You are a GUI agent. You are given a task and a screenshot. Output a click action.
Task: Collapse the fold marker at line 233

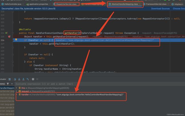pyautogui.click(x=13, y=65)
